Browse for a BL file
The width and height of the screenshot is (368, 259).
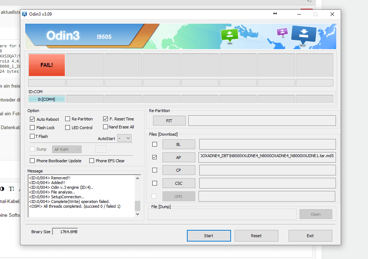pyautogui.click(x=179, y=144)
